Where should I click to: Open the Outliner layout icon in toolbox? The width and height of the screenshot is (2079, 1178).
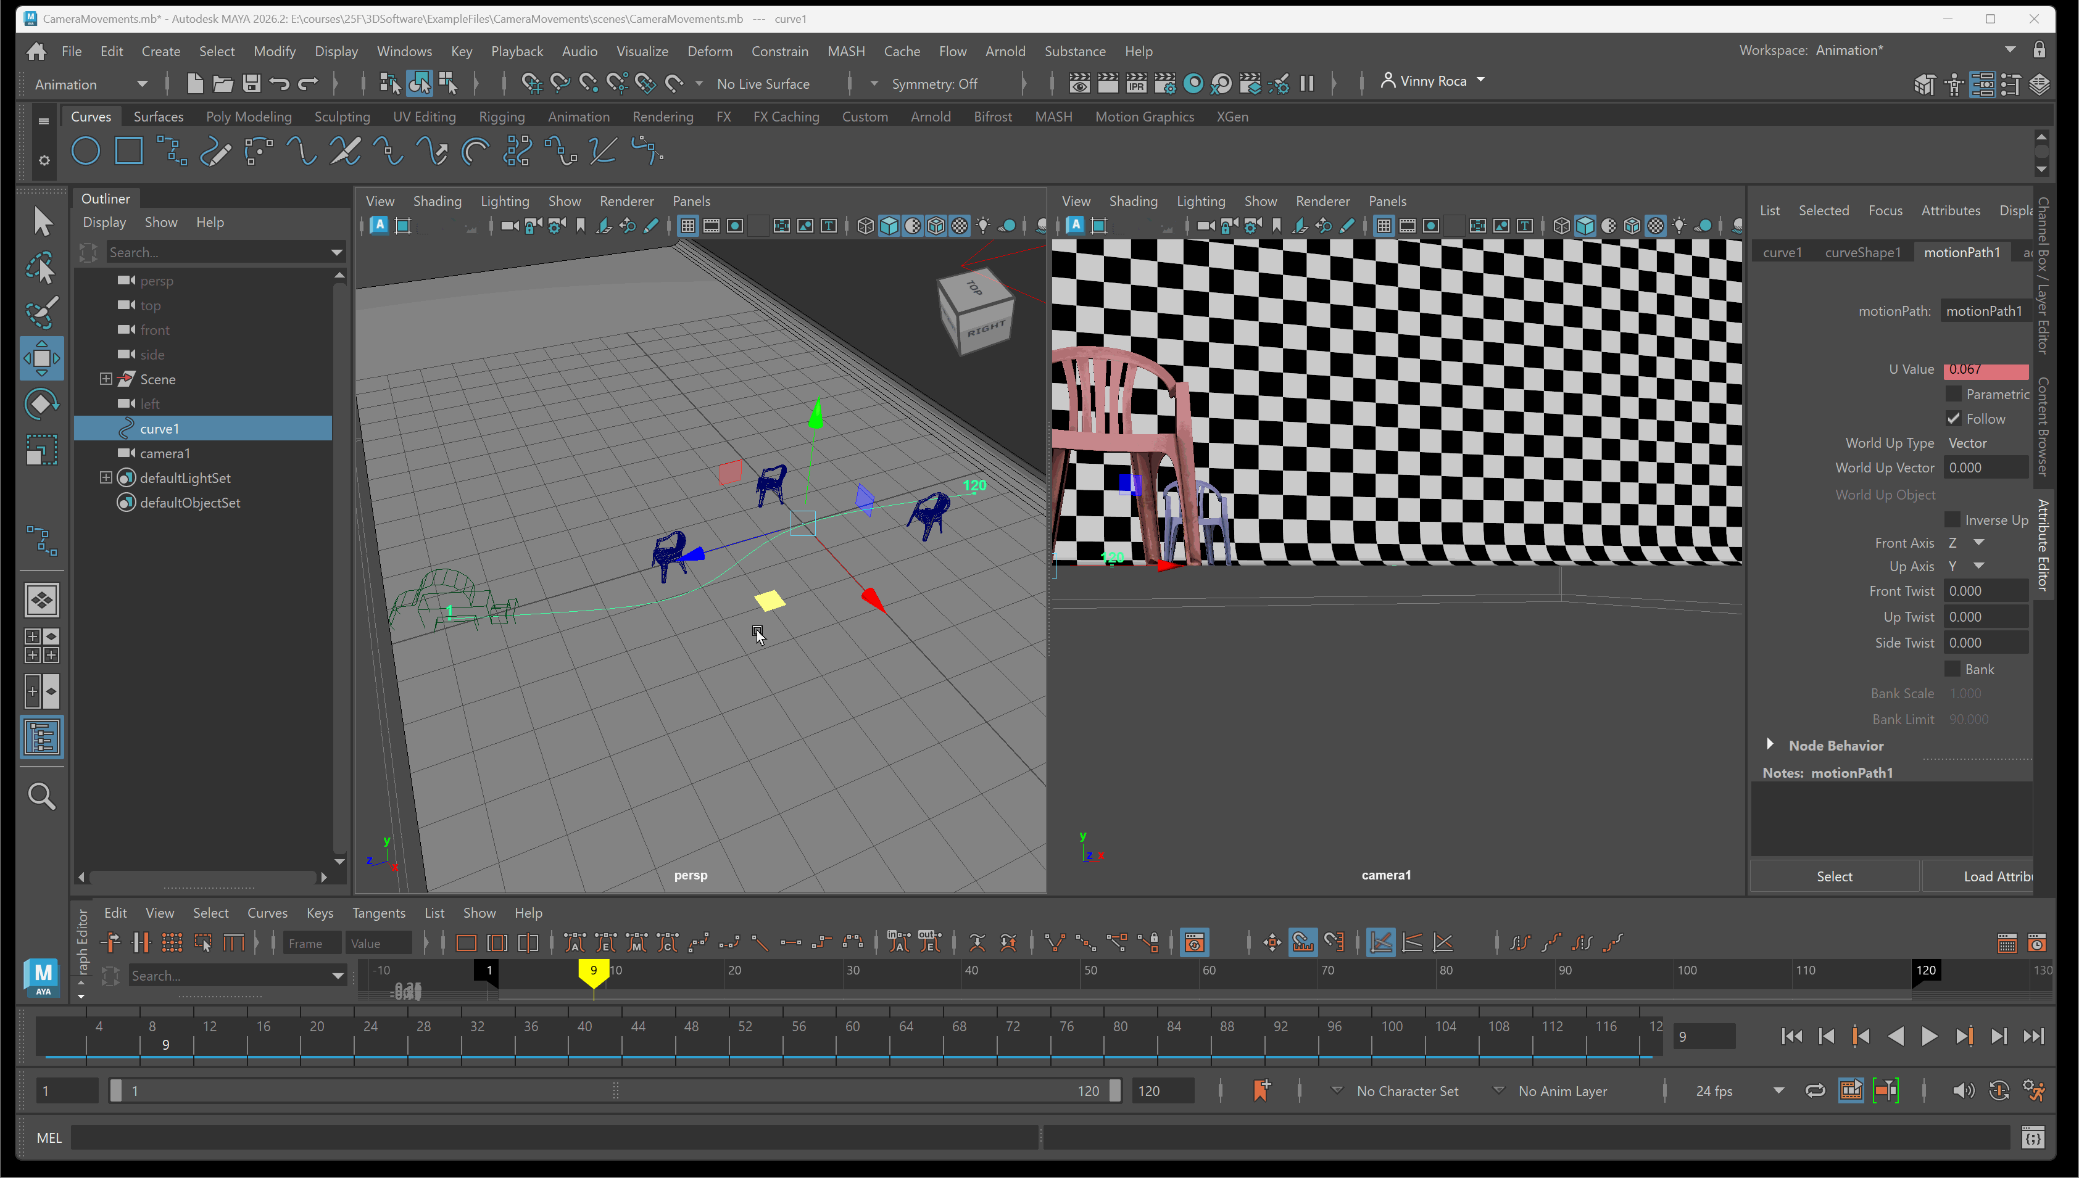point(41,737)
